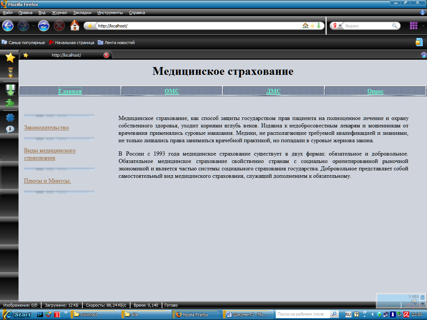This screenshot has width=427, height=320.
Task: Open the Самые популярные bookmark
Action: [23, 43]
